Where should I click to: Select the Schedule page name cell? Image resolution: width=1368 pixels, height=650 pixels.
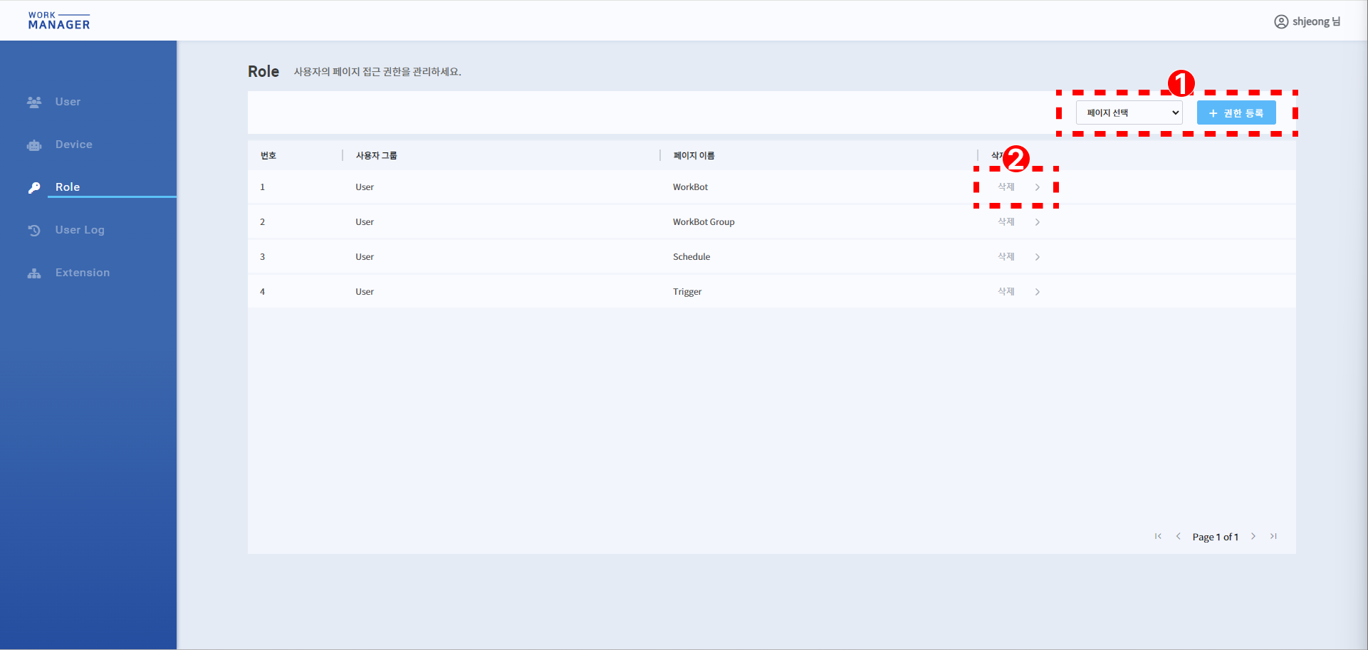[691, 257]
